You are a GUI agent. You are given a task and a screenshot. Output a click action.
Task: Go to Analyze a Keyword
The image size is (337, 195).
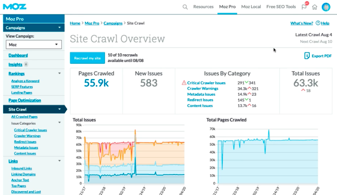pos(25,81)
